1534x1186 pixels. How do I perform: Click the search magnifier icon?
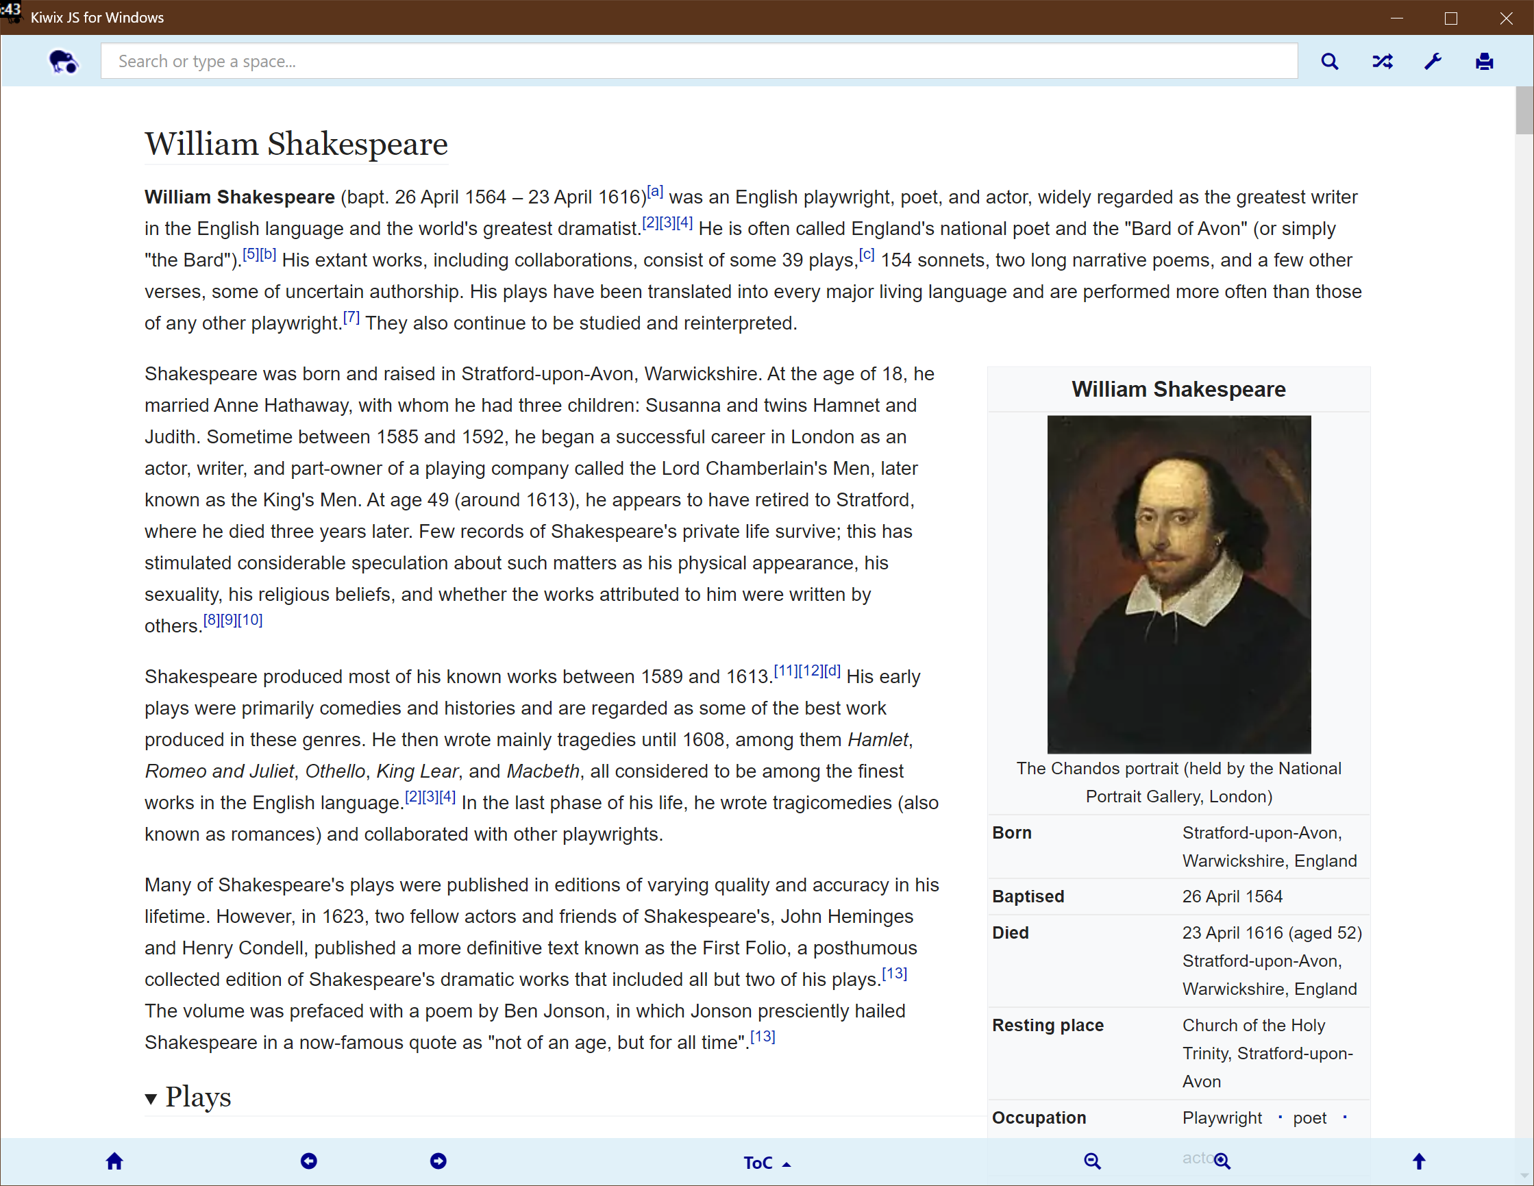tap(1330, 61)
